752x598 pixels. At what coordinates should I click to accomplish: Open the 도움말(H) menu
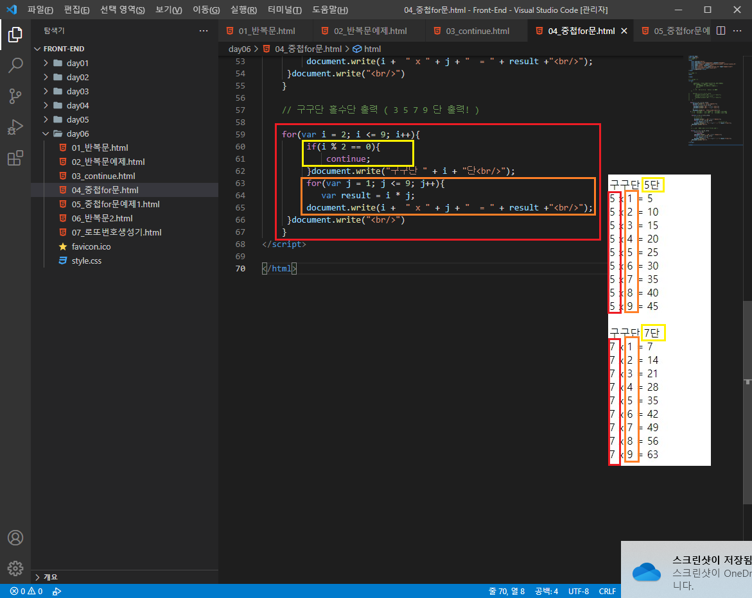pos(330,10)
